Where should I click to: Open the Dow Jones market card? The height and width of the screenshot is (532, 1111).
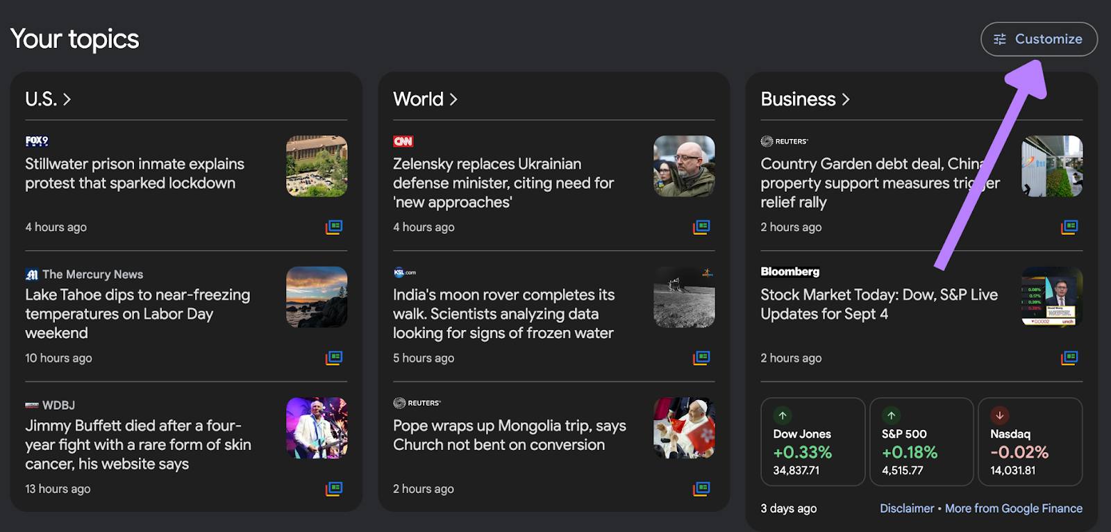click(x=813, y=442)
